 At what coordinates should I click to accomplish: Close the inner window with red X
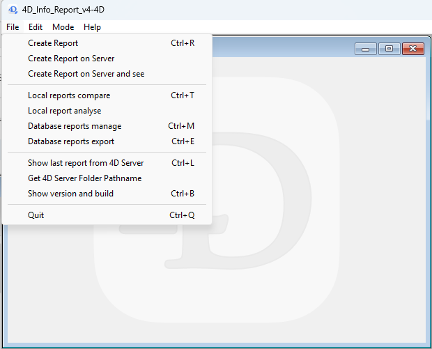[x=413, y=49]
